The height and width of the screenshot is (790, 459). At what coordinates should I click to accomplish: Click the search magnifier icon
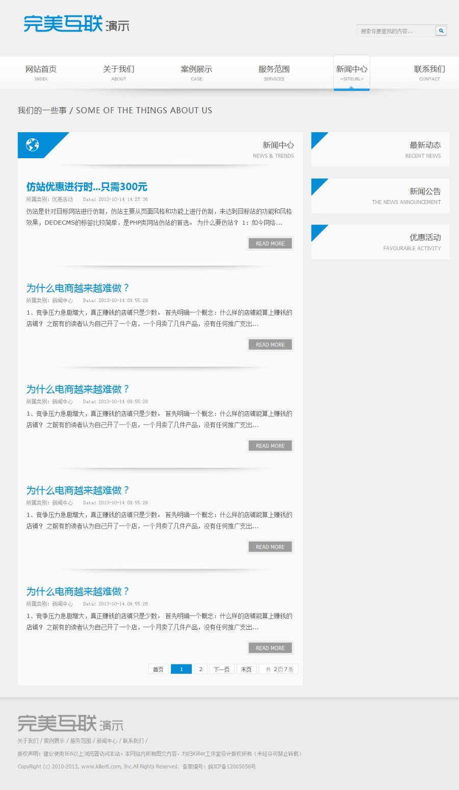coord(440,31)
